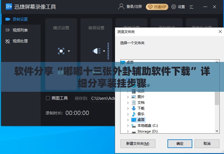Screen dimensions: 224x154
Task: Click the 音乐 music note icon
Action: (x=134, y=114)
